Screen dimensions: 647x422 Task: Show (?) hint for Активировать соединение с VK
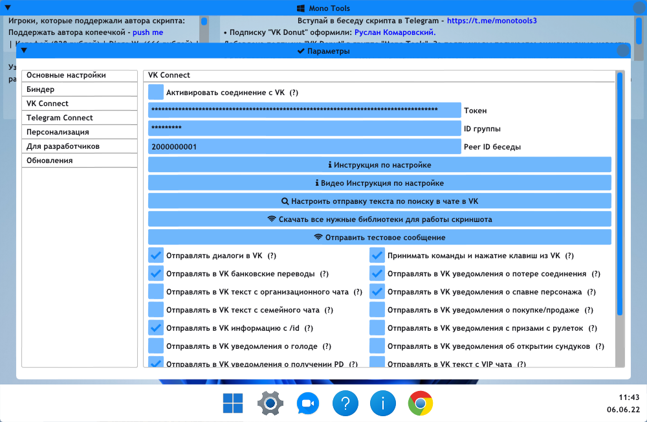point(294,93)
